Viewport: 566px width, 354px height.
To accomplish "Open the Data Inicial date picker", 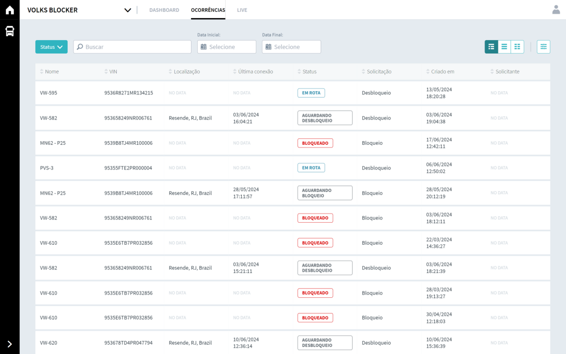I will pos(227,47).
